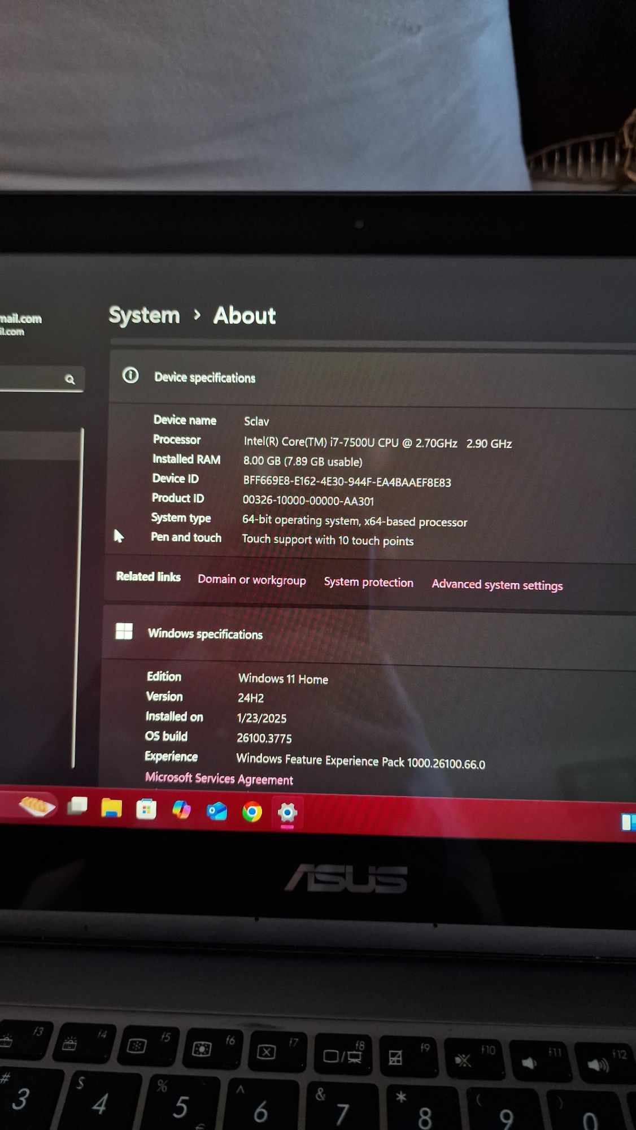Image resolution: width=636 pixels, height=1130 pixels.
Task: Select the Windows Feature Experience Pack text
Action: (x=360, y=761)
